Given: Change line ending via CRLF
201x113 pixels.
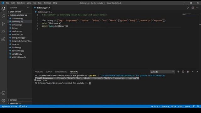Looking at the screenshot, I should 180,106.
